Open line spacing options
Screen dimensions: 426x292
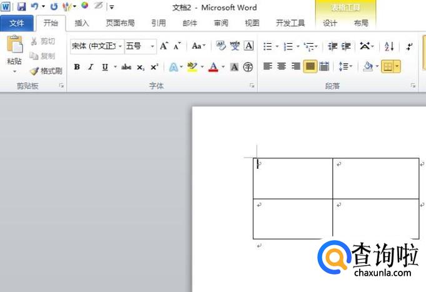point(345,66)
